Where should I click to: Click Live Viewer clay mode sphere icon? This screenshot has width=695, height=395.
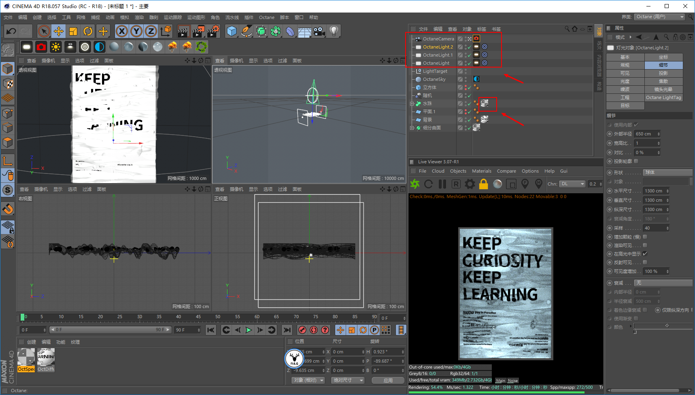497,184
